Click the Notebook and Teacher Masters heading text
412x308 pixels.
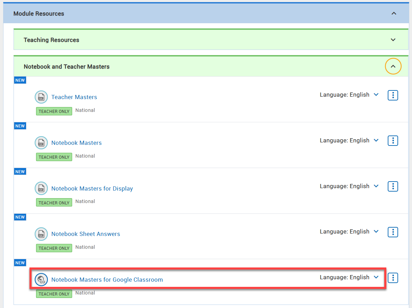[67, 67]
